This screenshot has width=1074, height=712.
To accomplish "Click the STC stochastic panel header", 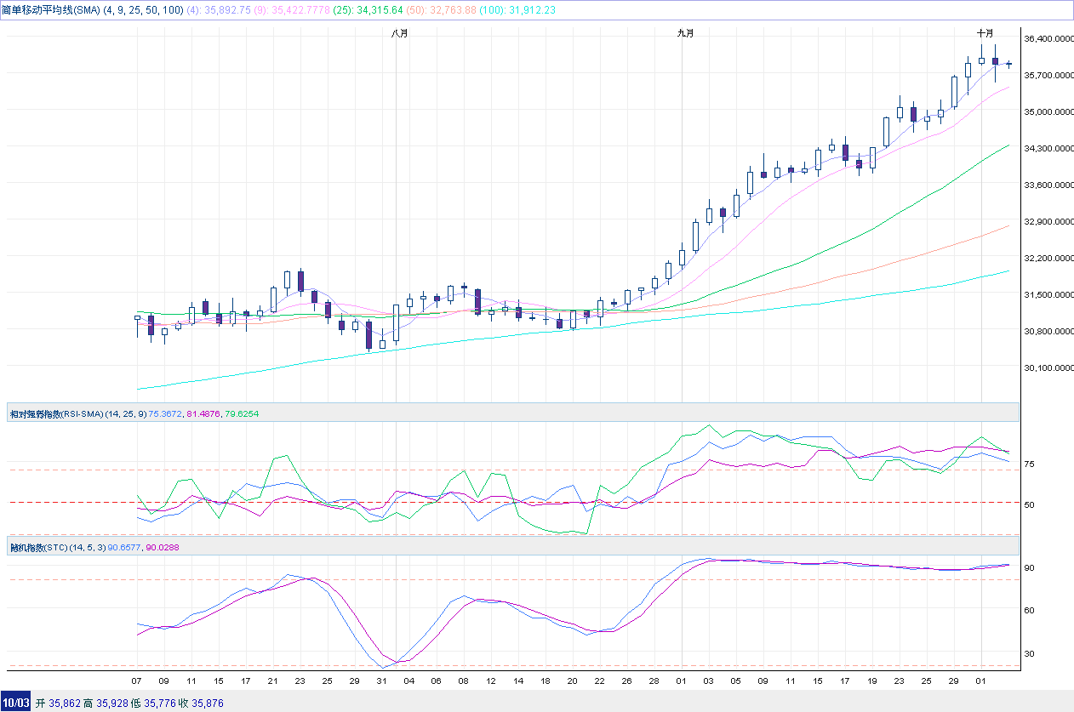I will pyautogui.click(x=511, y=547).
